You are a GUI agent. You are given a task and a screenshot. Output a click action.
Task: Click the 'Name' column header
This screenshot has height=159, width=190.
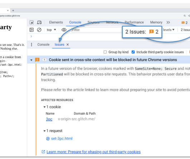[50, 114]
